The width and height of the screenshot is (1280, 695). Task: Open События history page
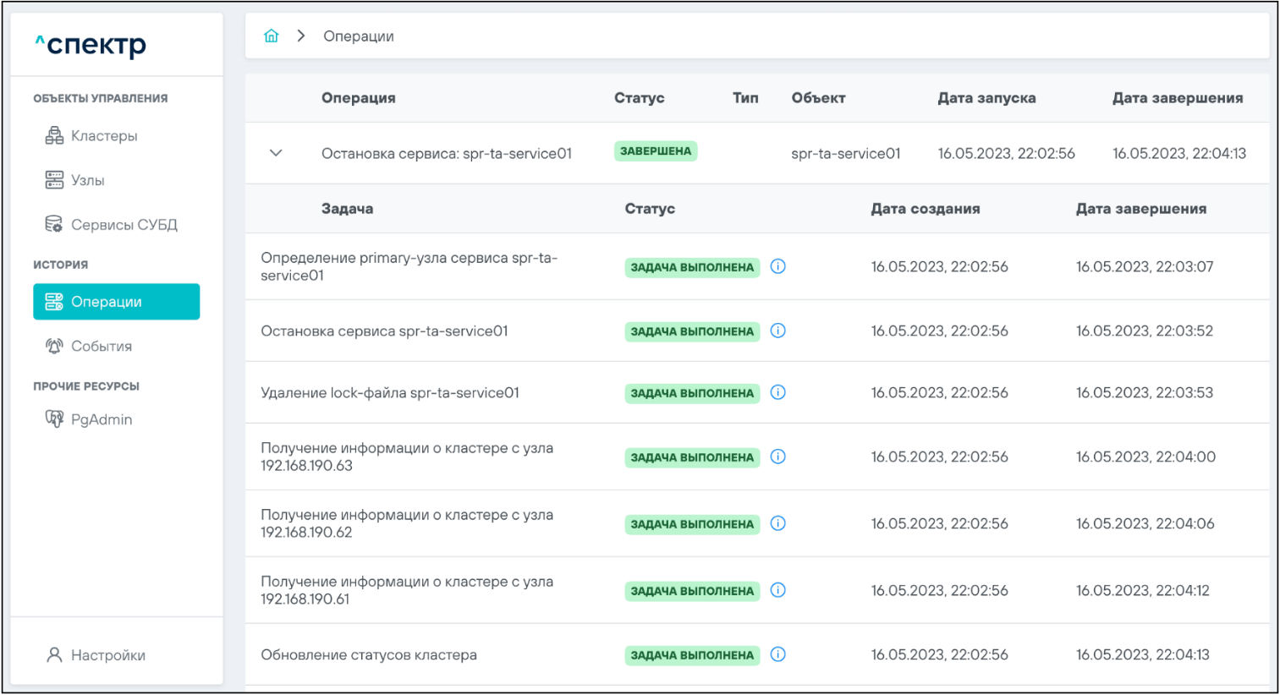pyautogui.click(x=101, y=347)
